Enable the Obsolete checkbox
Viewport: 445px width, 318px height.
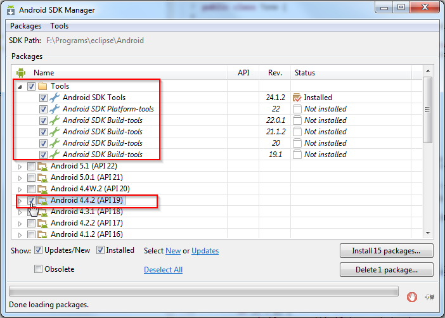tap(38, 269)
